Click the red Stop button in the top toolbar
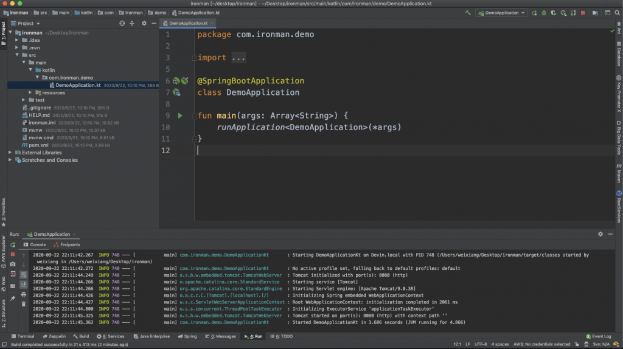Screen dimensions: 623x349 [583, 13]
